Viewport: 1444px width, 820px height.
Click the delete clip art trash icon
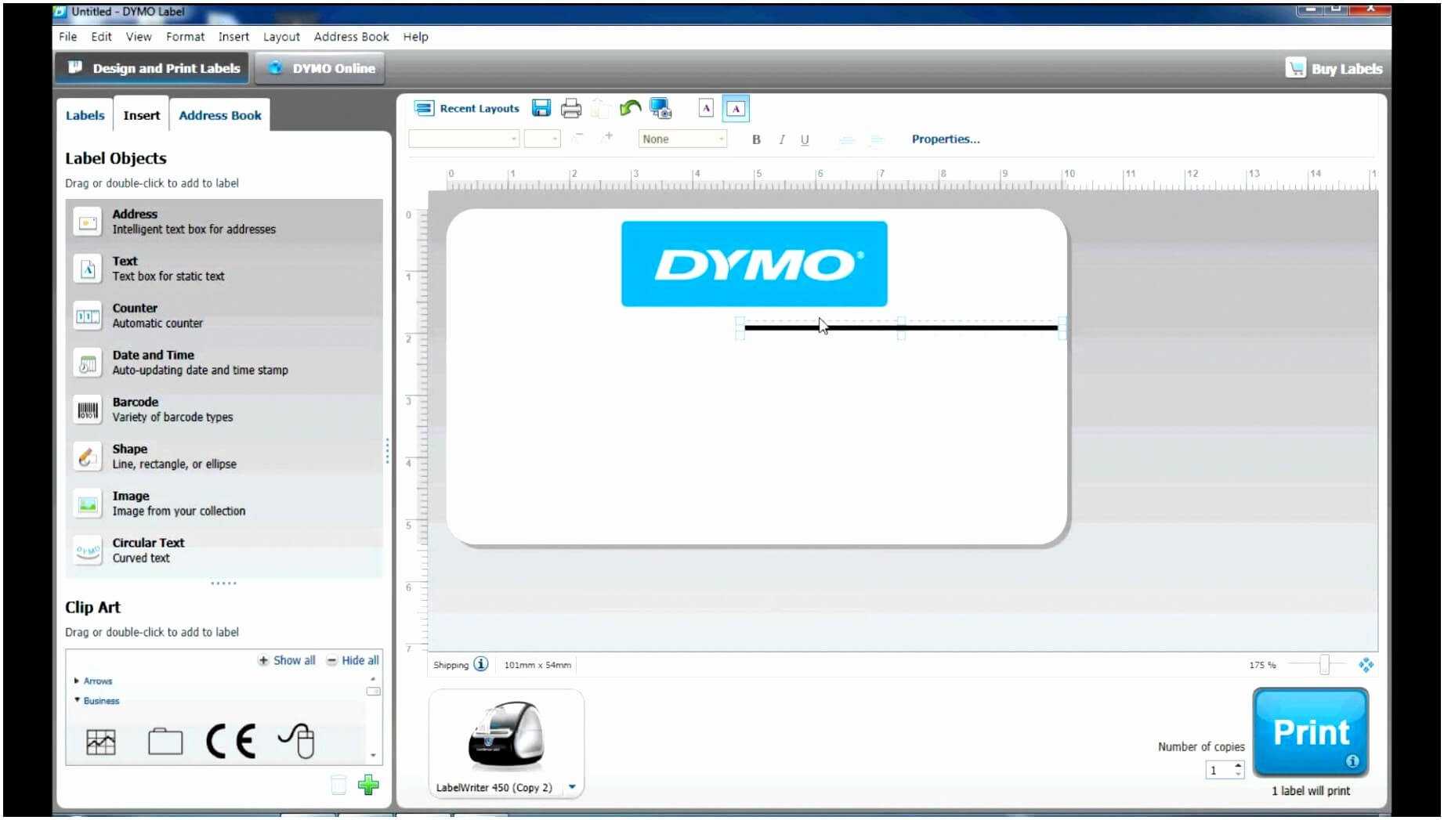pyautogui.click(x=338, y=785)
